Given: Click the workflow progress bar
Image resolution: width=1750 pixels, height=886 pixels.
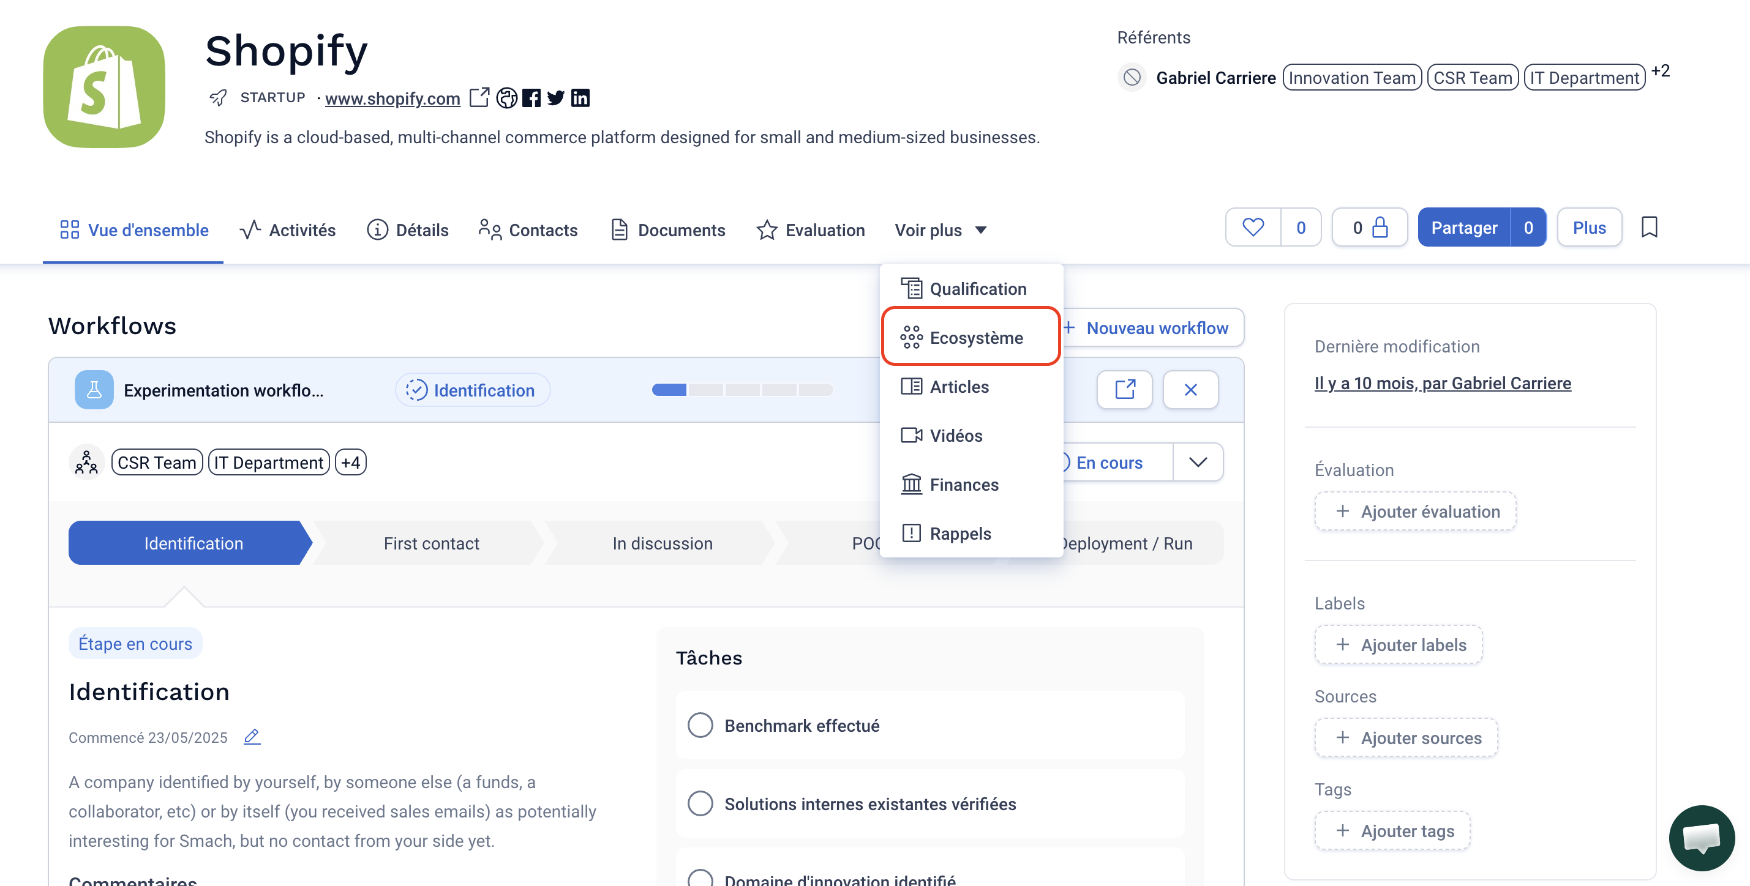Looking at the screenshot, I should pyautogui.click(x=743, y=390).
